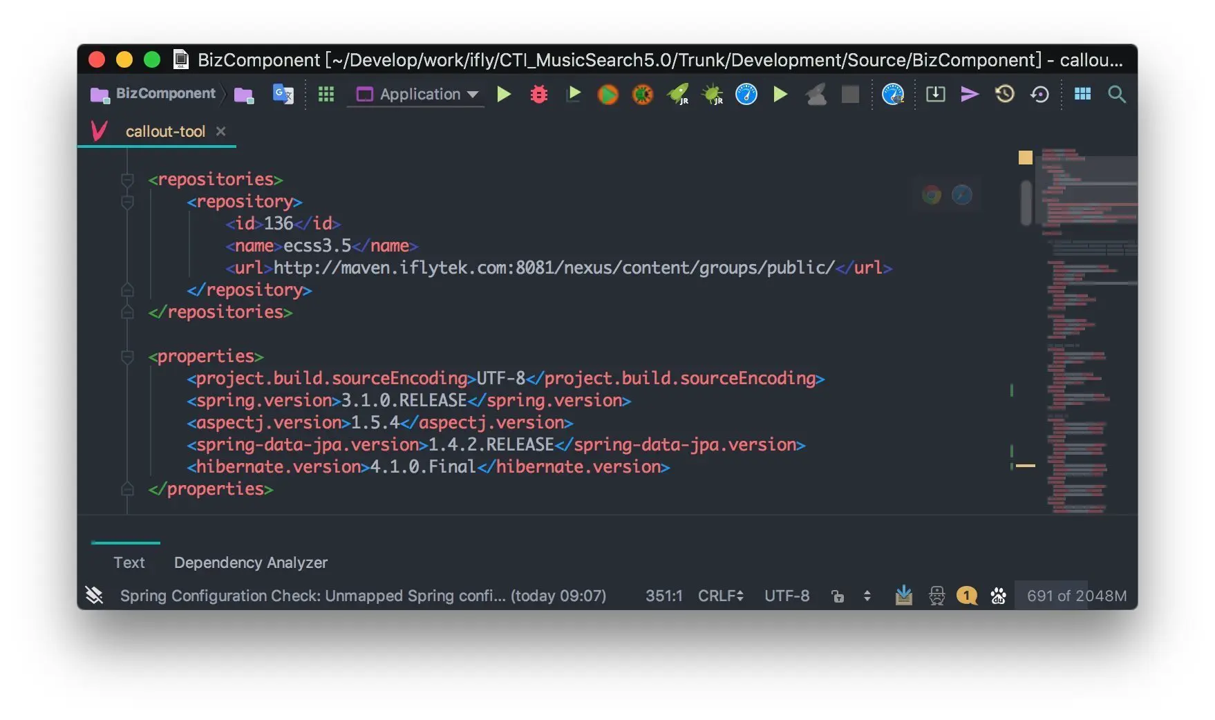Toggle the Hector inspector icon in status bar
Image resolution: width=1215 pixels, height=720 pixels.
(936, 595)
